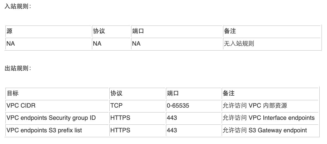
Task: Select the inbound 协议 column header
Action: tap(111, 32)
